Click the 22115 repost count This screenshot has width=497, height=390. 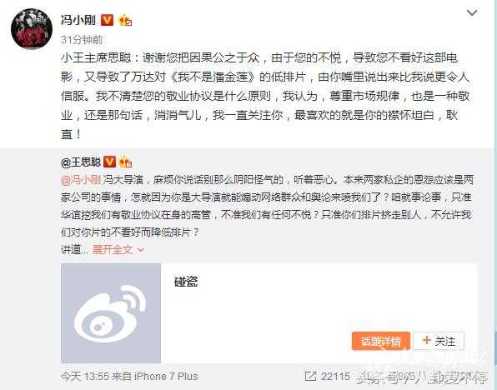click(335, 376)
